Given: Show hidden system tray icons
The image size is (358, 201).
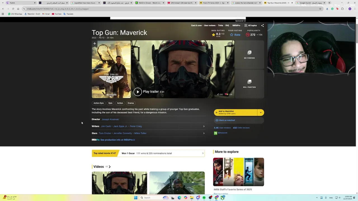Looking at the screenshot, I should pos(317,198).
